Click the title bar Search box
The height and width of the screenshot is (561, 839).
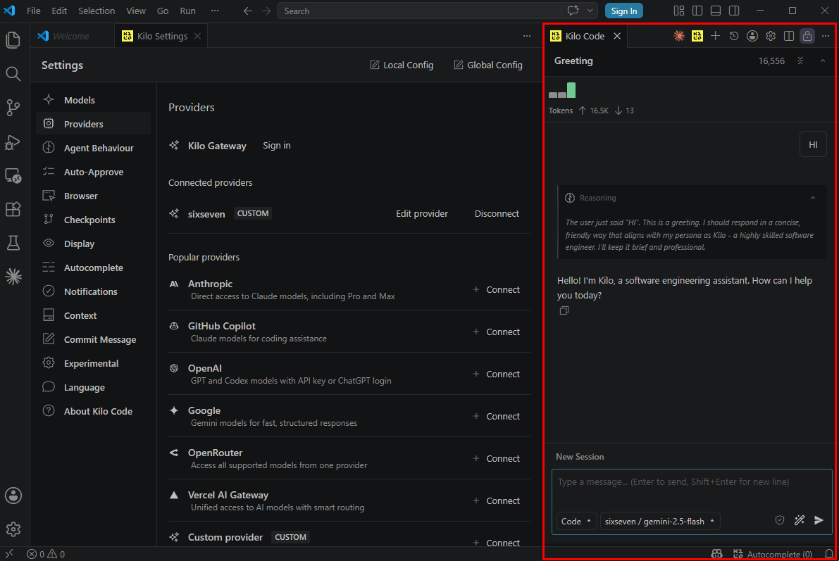coord(420,11)
